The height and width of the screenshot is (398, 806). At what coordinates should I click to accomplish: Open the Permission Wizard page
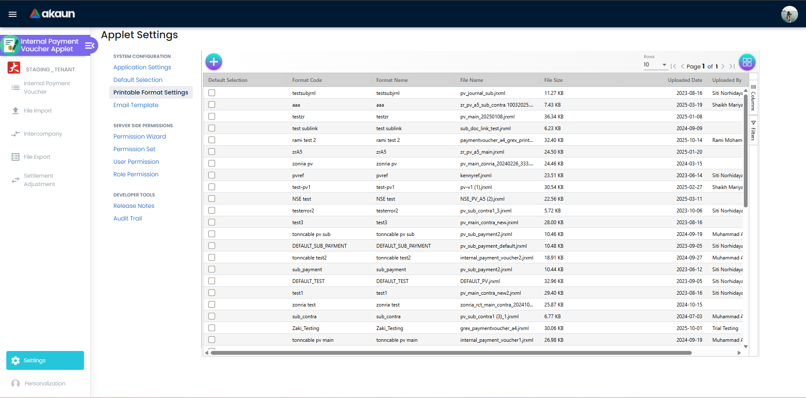click(x=139, y=136)
